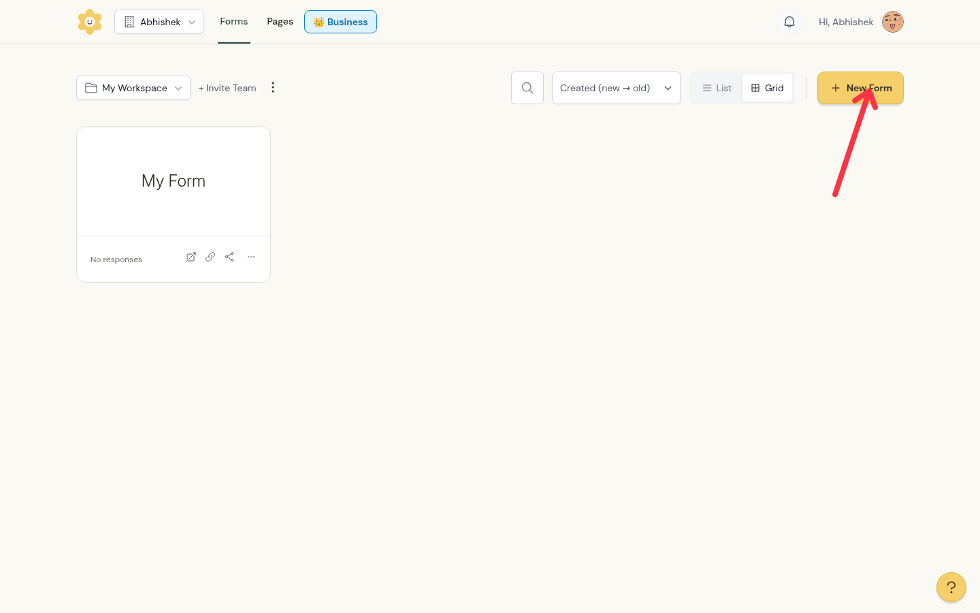980x613 pixels.
Task: Click the flower logo home icon
Action: tap(90, 22)
